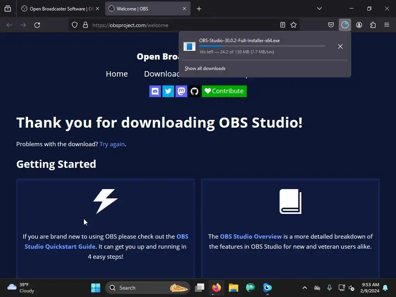Open the OBS Studio Overview link

tap(251, 237)
